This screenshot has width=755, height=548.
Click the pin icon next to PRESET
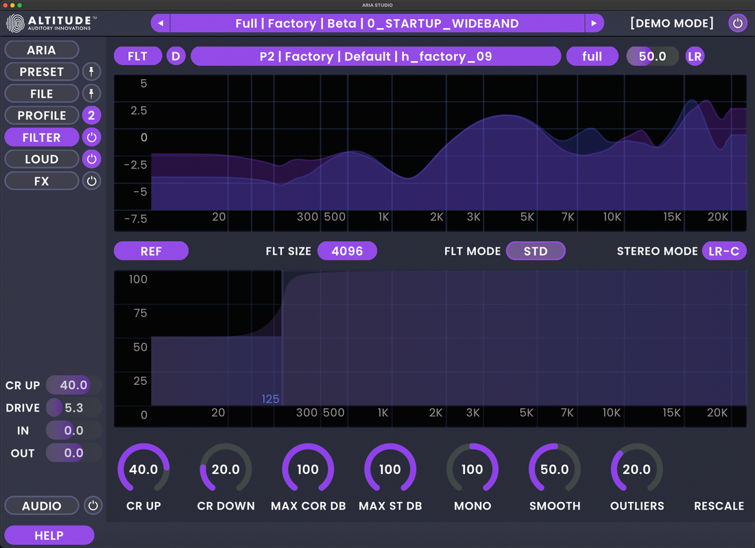(x=91, y=72)
